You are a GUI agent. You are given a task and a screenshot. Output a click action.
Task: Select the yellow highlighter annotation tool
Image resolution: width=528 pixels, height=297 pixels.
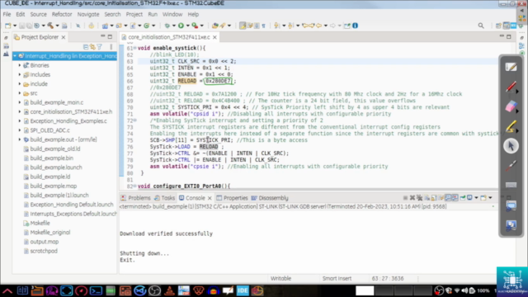click(x=511, y=126)
